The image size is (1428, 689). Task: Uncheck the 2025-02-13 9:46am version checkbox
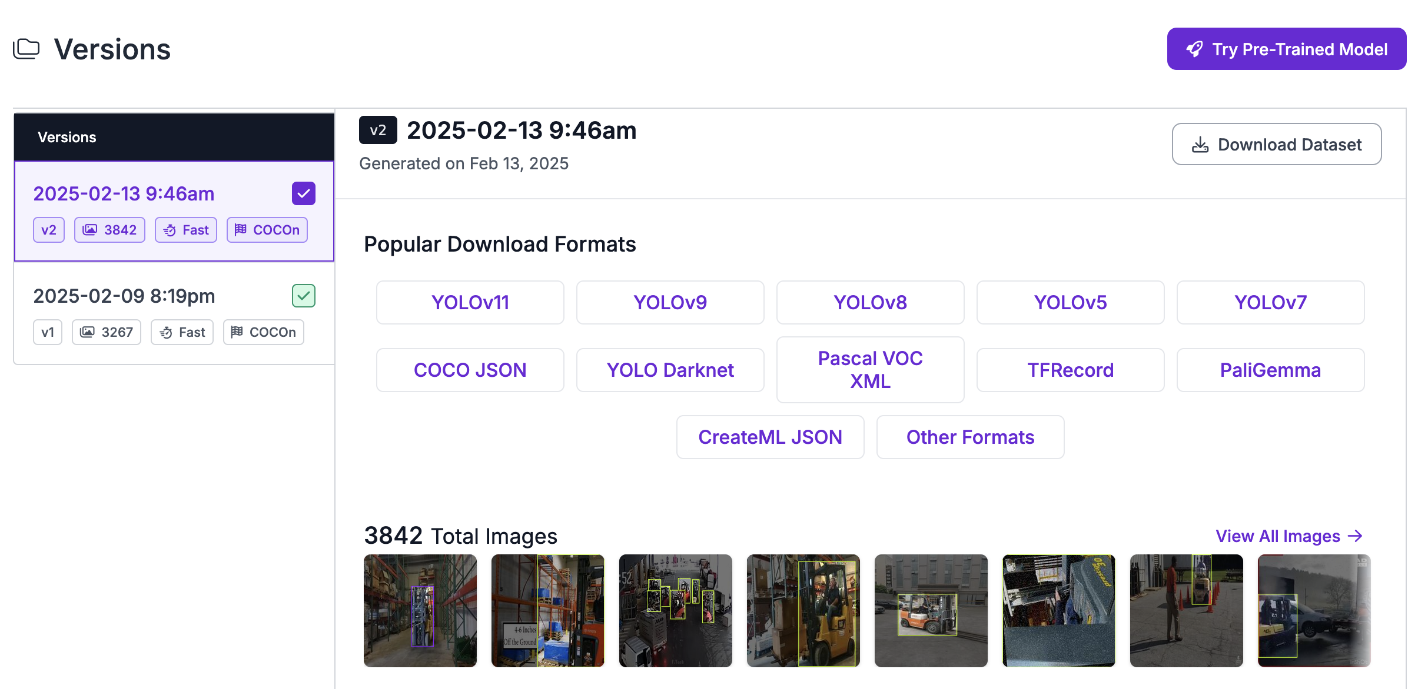pyautogui.click(x=303, y=193)
